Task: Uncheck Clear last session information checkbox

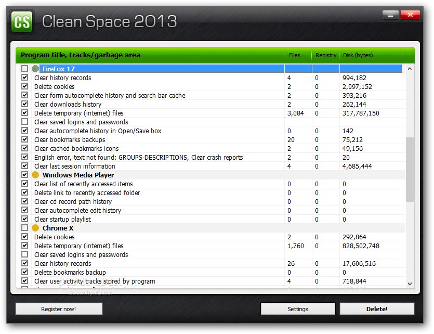Action: point(24,166)
